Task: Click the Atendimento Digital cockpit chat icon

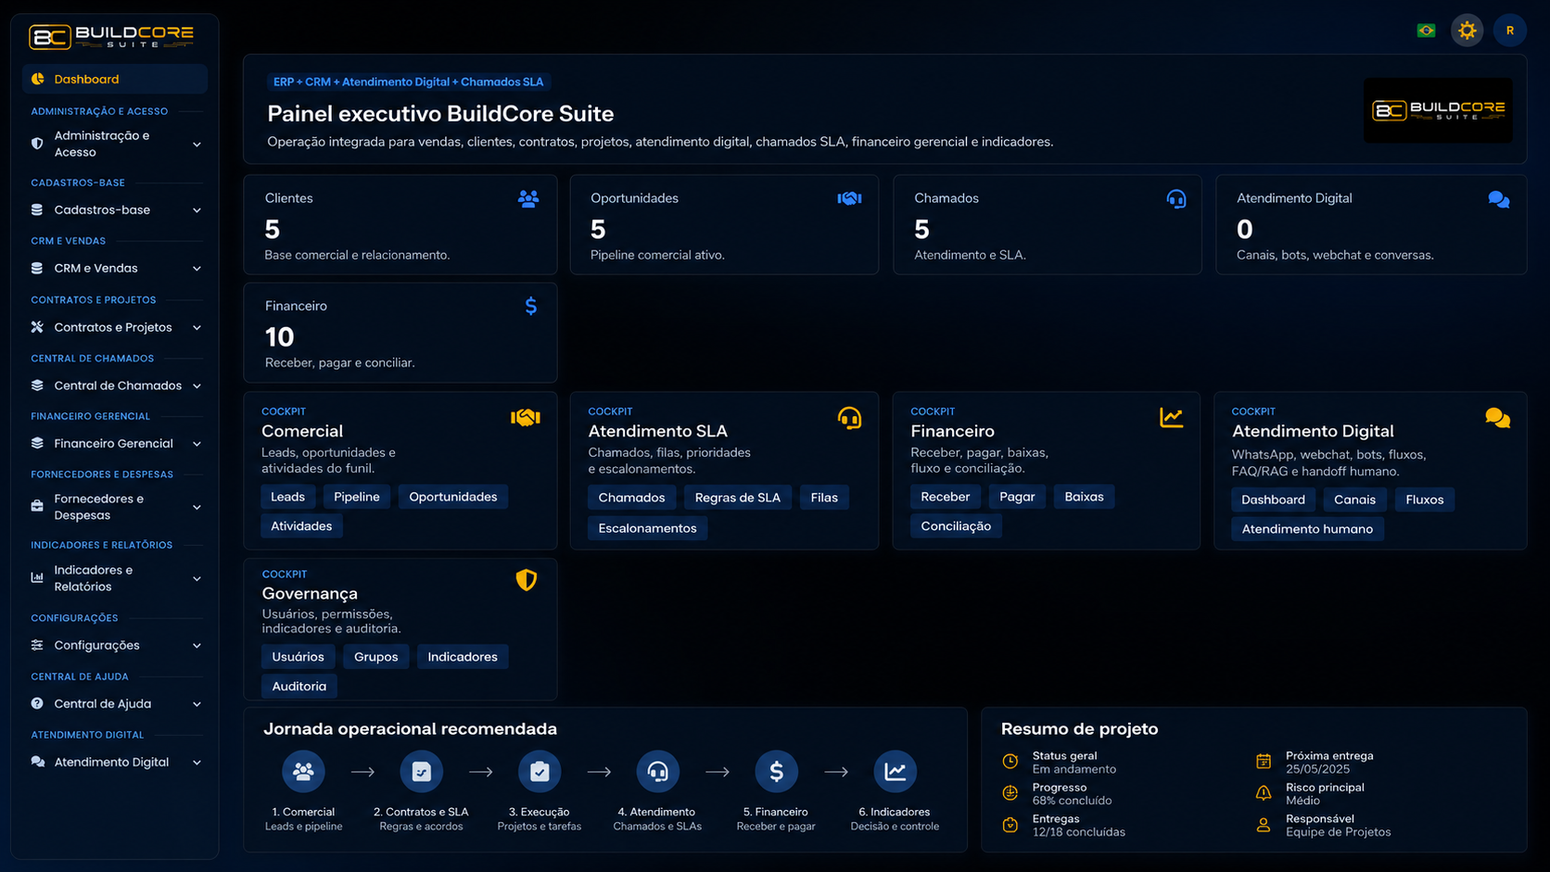Action: click(x=1497, y=418)
